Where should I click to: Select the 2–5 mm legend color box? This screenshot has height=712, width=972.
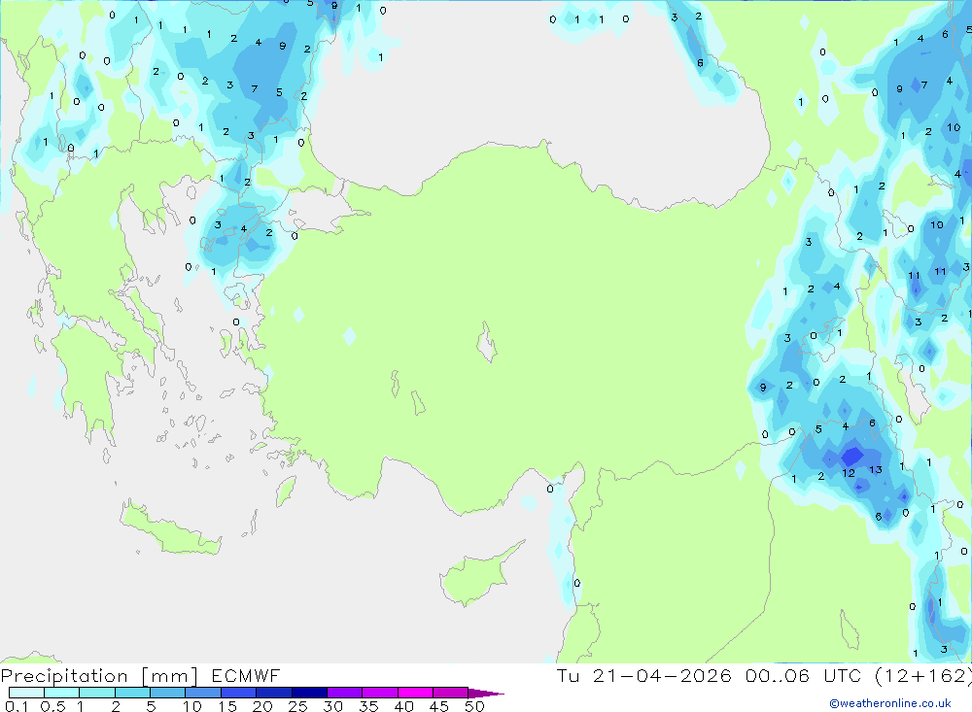[x=132, y=693]
